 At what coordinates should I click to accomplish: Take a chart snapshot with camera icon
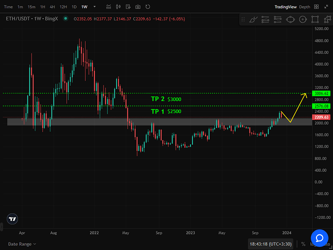(x=137, y=7)
